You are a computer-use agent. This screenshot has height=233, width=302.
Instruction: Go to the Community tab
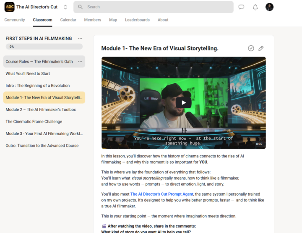15,20
